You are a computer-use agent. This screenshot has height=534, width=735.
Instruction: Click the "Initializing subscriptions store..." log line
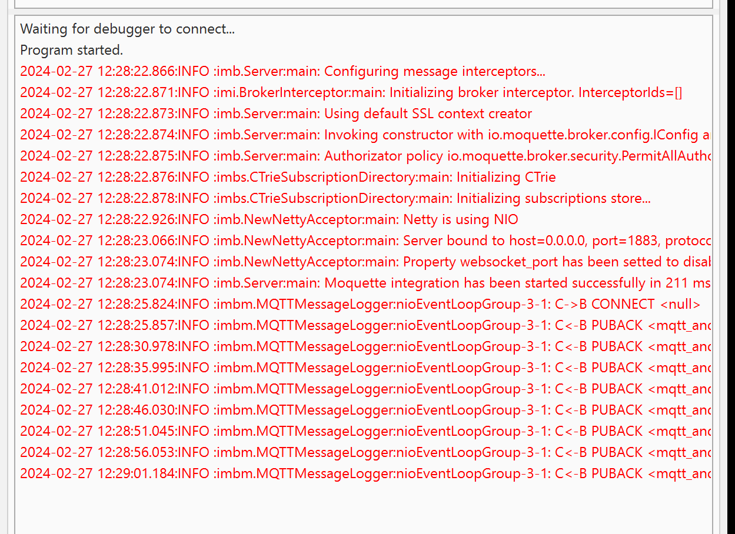[x=335, y=198]
